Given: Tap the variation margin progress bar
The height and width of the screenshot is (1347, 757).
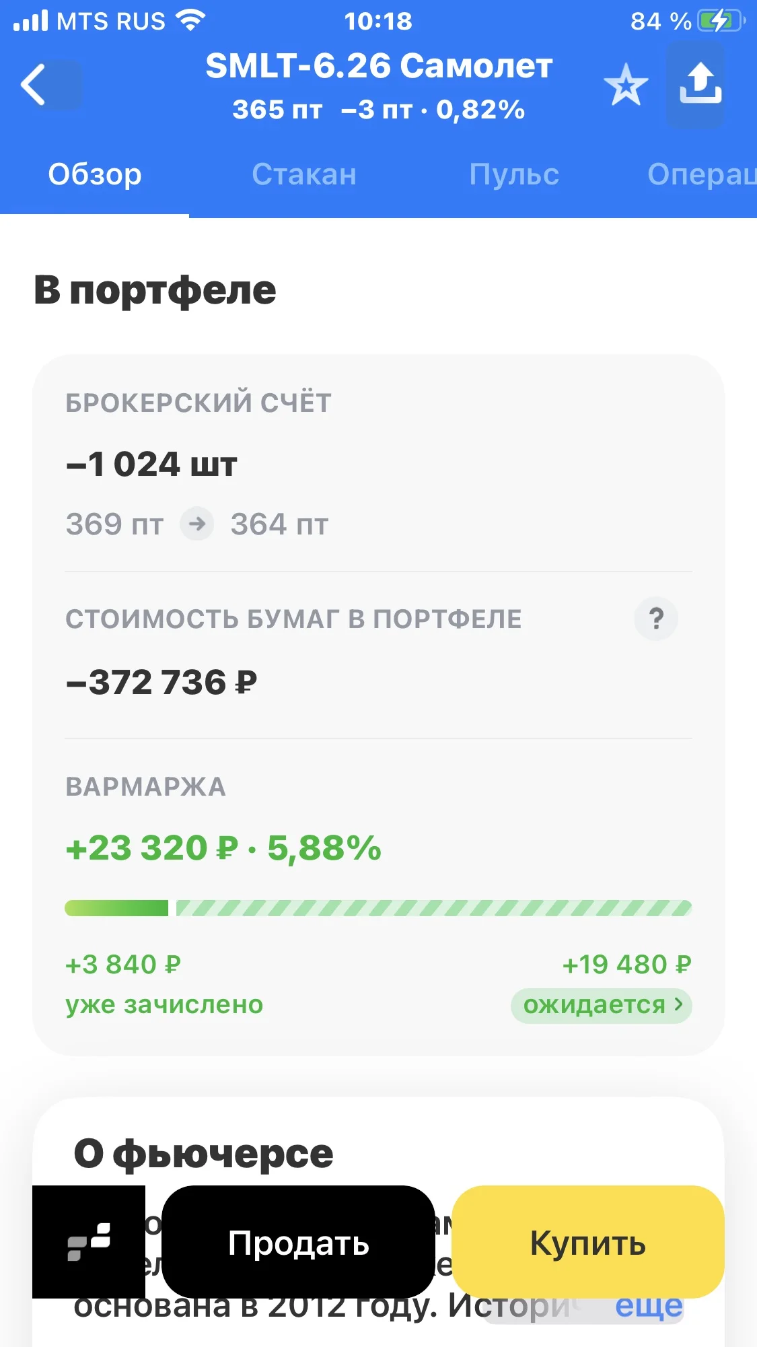Looking at the screenshot, I should pyautogui.click(x=378, y=908).
